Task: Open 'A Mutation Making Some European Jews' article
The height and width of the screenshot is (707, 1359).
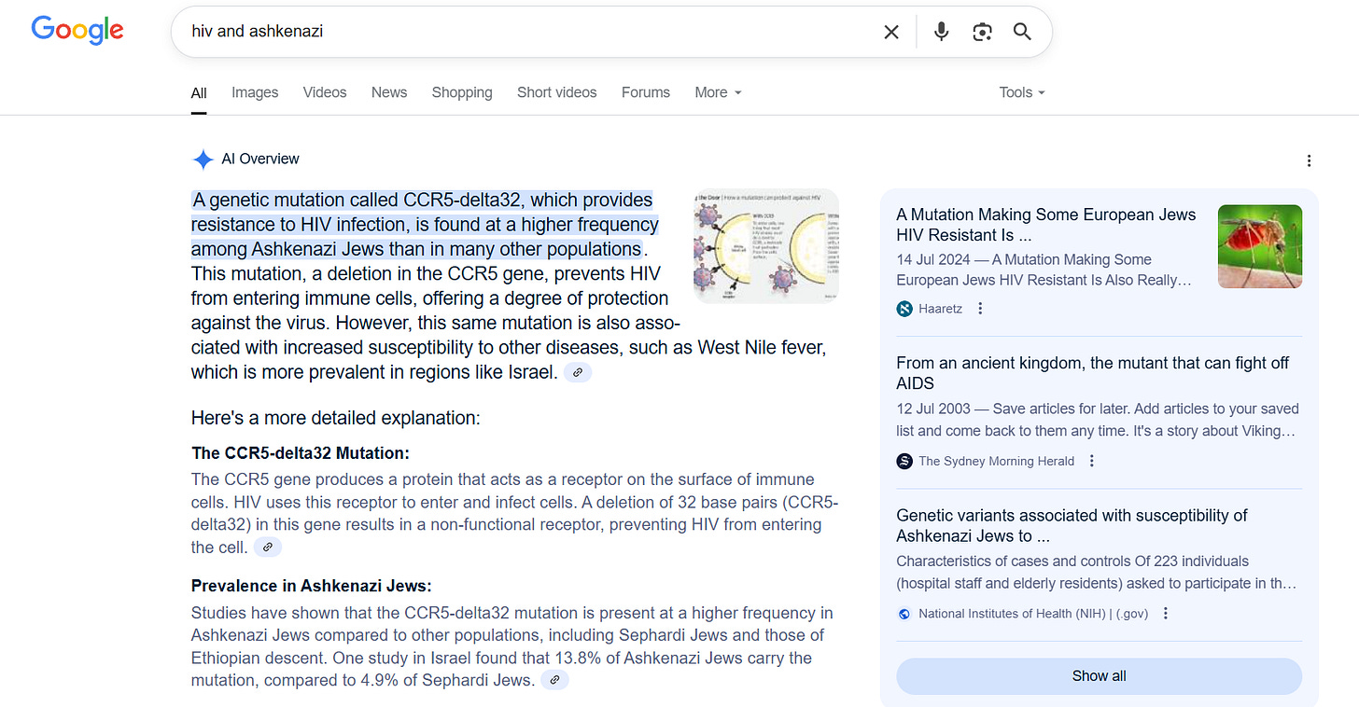Action: click(1045, 225)
